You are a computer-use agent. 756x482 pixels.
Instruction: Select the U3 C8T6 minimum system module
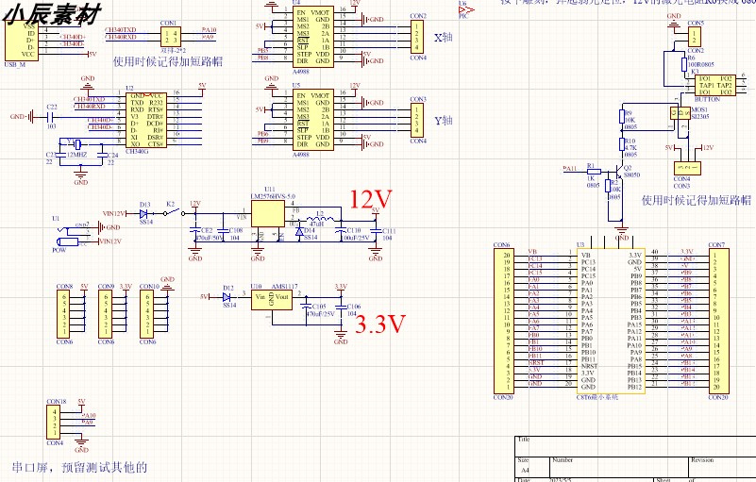611,321
